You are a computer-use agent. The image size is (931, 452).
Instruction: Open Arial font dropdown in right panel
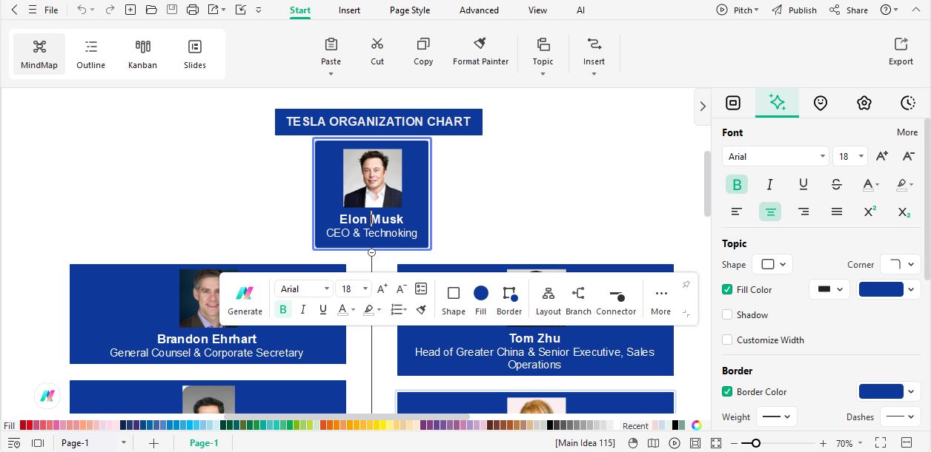(x=775, y=156)
